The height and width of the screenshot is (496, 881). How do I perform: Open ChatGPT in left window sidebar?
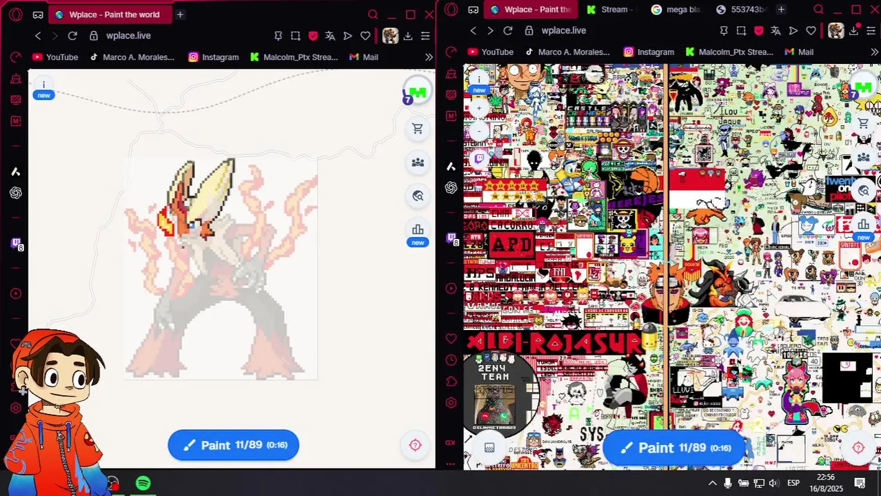[15, 194]
